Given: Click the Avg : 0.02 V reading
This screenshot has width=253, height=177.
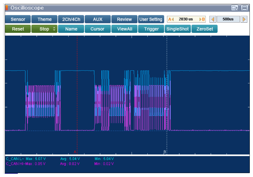Looking at the screenshot, I should coord(70,164).
